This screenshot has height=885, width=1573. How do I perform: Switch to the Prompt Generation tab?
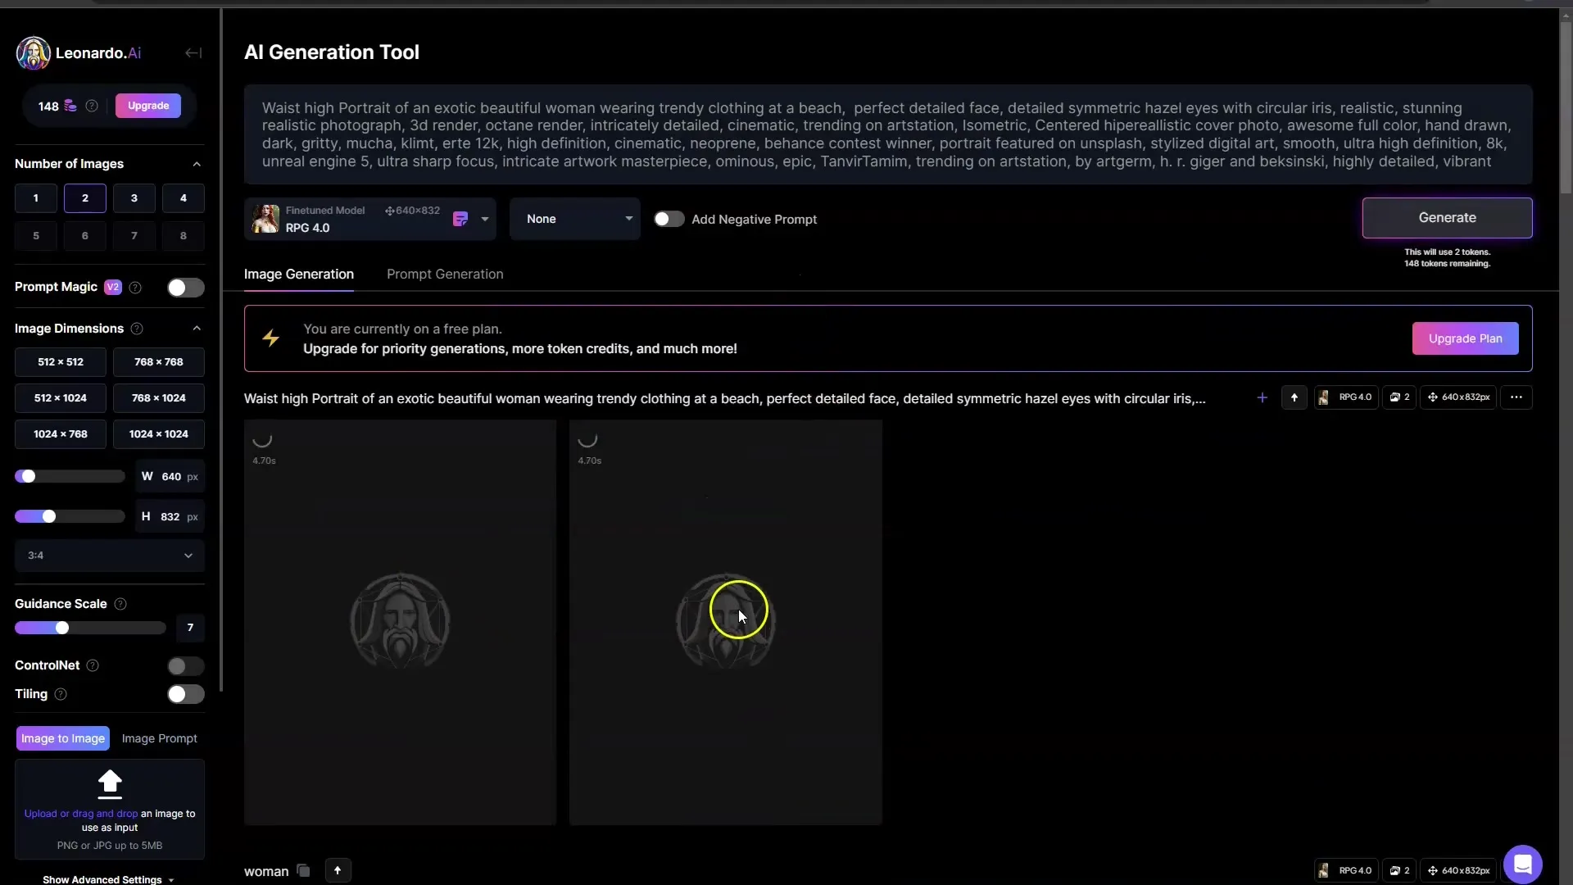tap(445, 274)
